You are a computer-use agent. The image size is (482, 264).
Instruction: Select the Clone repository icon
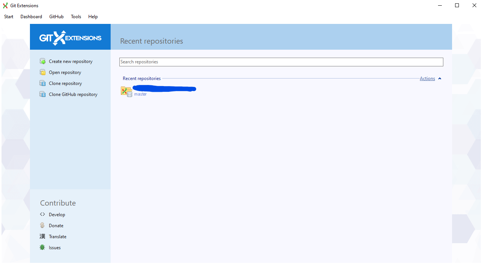click(x=42, y=83)
